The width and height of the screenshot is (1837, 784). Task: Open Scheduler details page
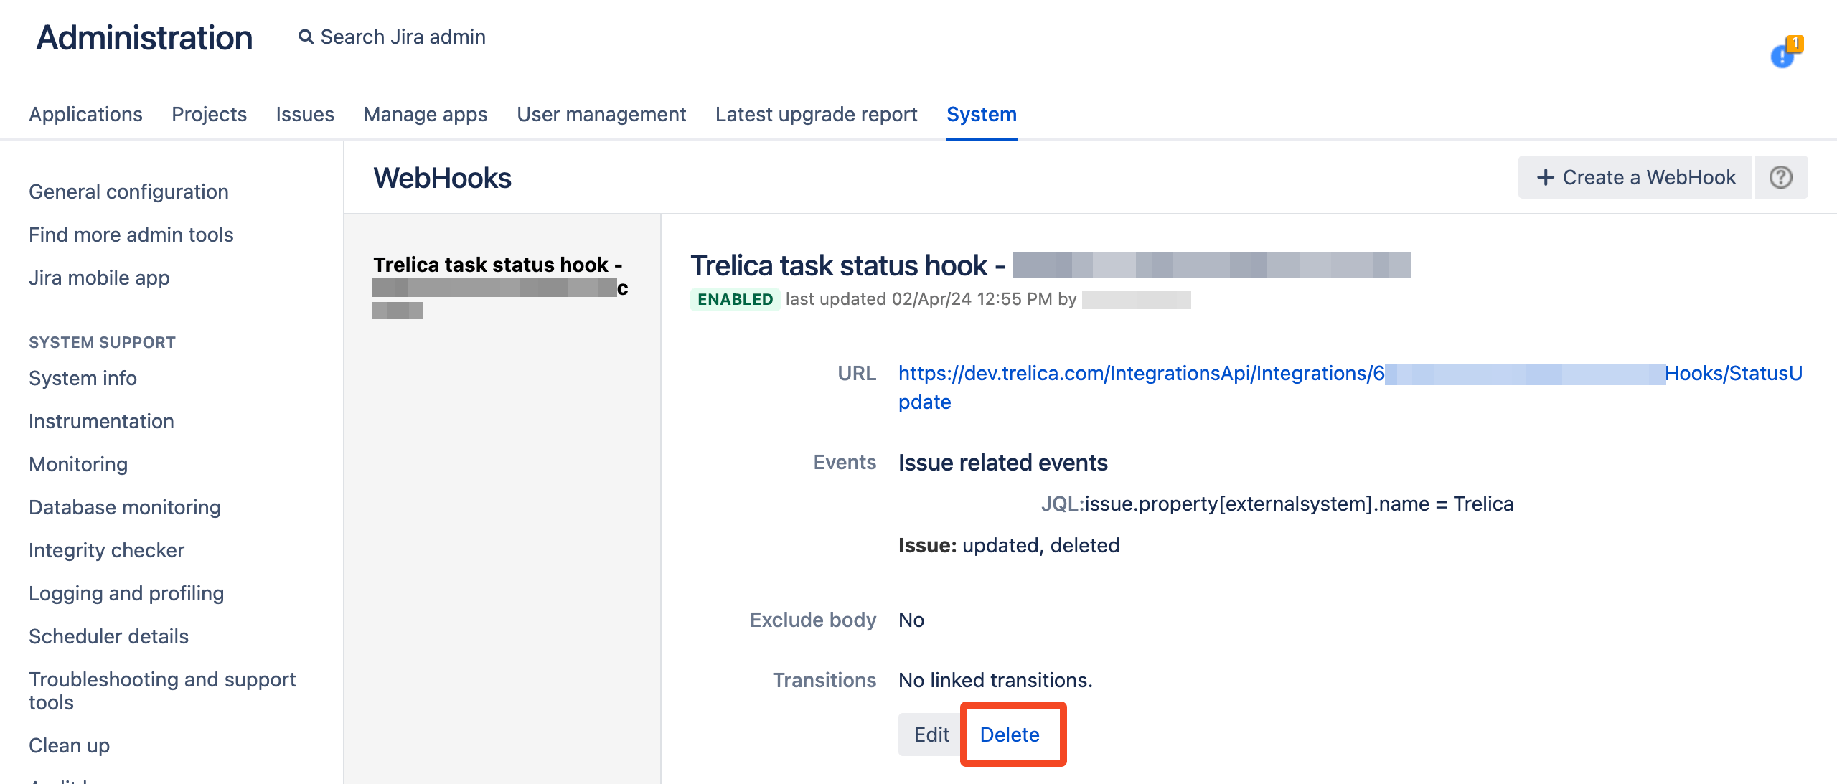tap(108, 636)
